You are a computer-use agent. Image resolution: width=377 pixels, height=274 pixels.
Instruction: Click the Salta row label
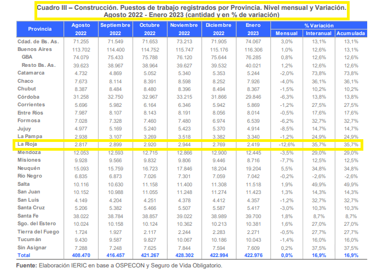coord(24,184)
